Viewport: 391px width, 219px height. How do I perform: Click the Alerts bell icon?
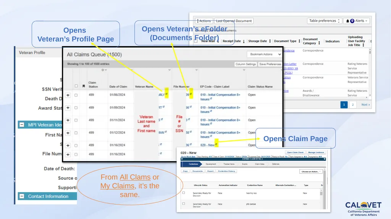(x=347, y=21)
